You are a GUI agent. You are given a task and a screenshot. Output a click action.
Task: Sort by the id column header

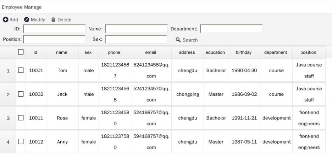36,52
